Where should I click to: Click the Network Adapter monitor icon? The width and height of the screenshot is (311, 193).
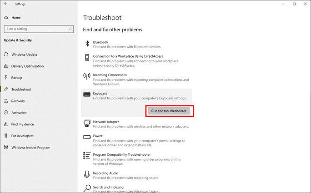(87, 124)
